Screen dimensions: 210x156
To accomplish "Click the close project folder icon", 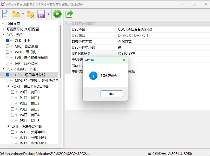I will 31,14.
